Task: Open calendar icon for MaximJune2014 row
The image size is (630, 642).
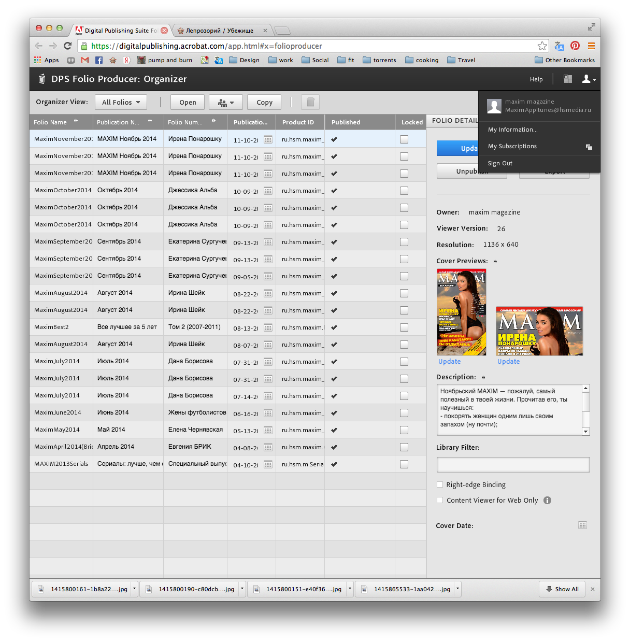Action: point(268,413)
